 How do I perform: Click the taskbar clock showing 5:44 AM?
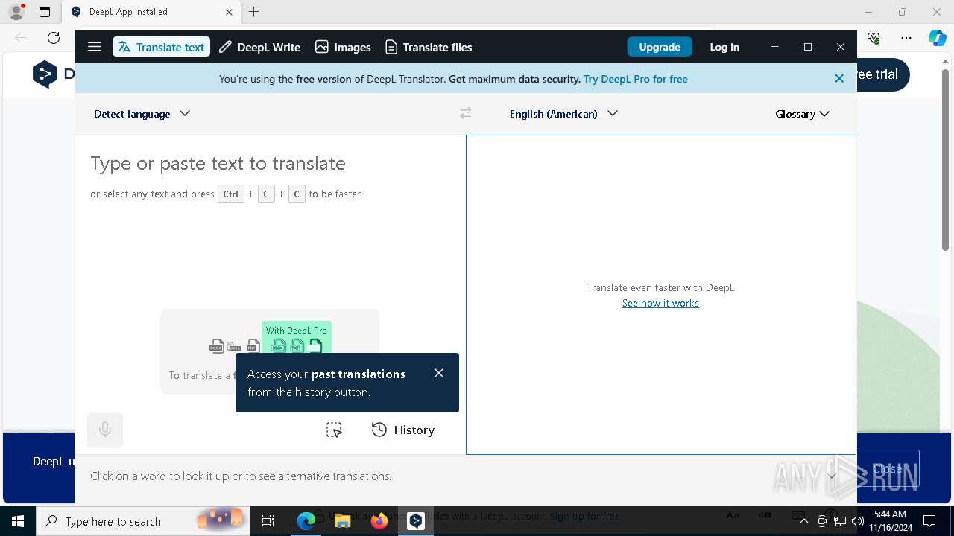(x=890, y=521)
